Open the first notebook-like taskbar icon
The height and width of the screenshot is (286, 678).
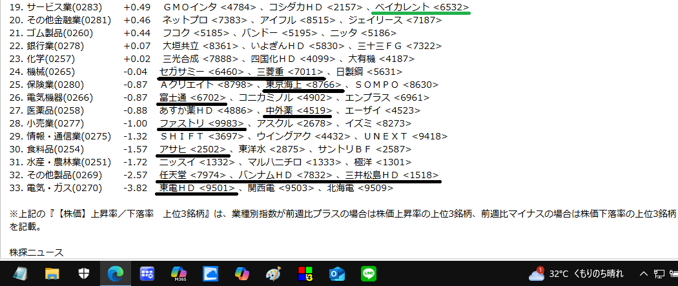20,274
